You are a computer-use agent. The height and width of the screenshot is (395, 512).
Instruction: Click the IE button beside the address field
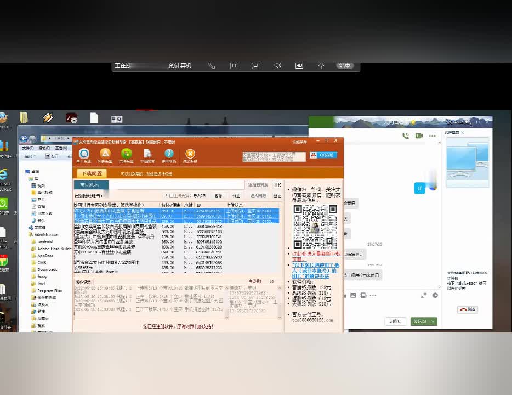(x=277, y=185)
